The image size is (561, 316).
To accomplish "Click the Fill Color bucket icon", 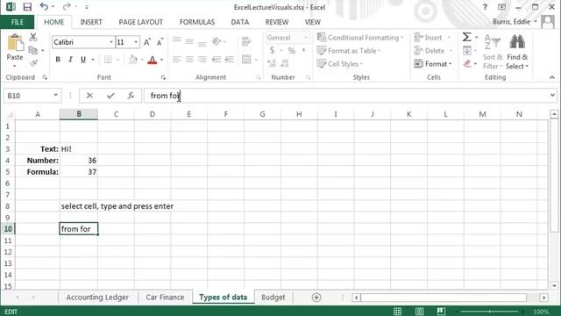I will [133, 60].
